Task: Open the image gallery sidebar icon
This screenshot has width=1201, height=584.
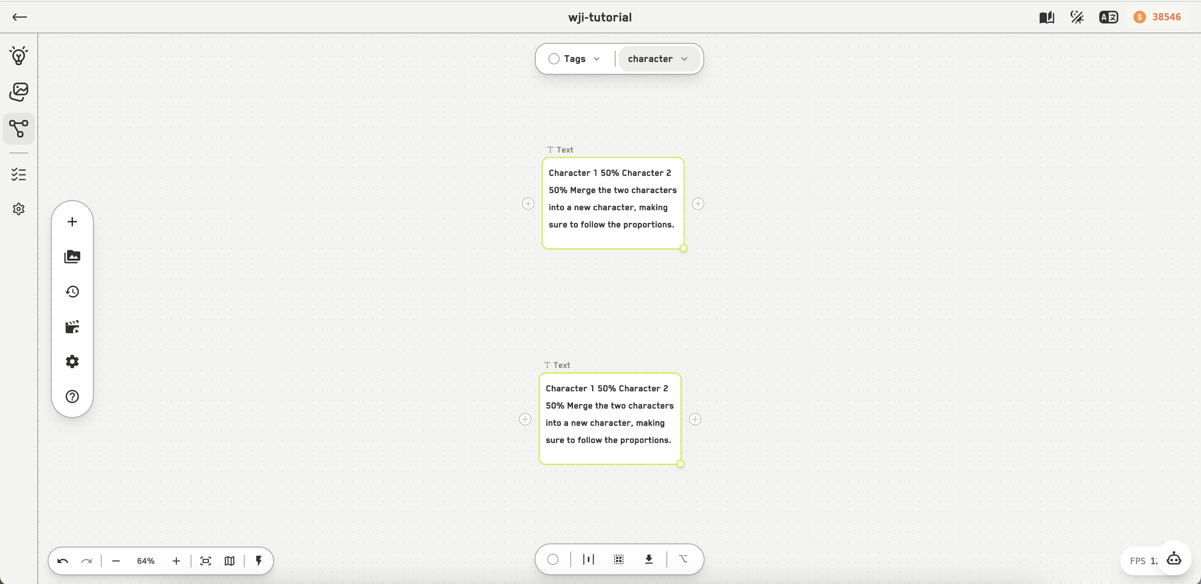Action: pos(19,92)
